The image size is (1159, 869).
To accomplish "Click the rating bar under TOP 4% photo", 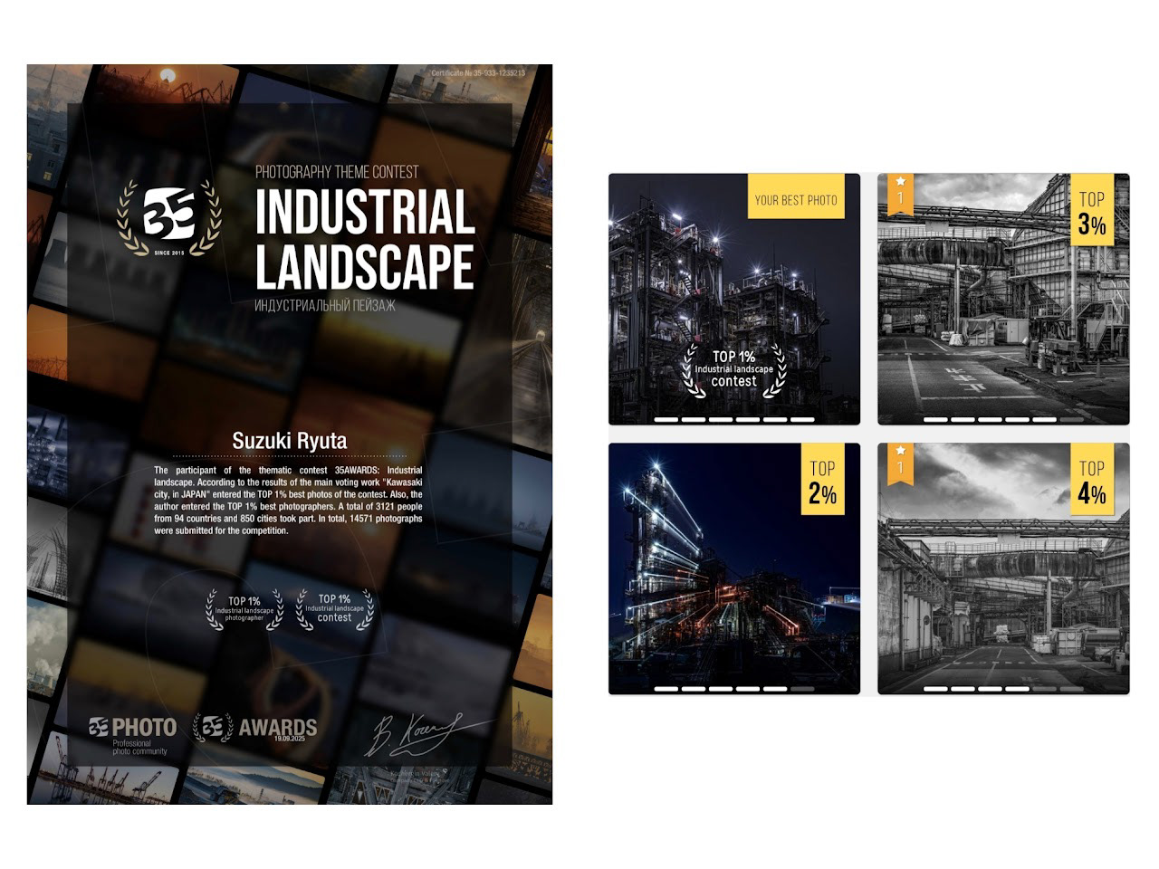I will (x=1003, y=689).
